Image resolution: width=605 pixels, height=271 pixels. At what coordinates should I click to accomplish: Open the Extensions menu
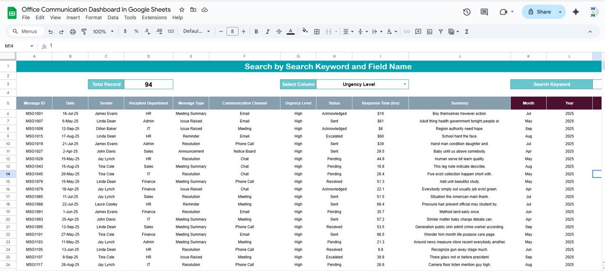pyautogui.click(x=154, y=17)
